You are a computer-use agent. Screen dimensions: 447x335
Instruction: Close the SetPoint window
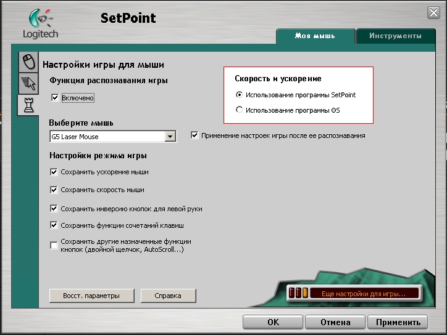pyautogui.click(x=433, y=12)
